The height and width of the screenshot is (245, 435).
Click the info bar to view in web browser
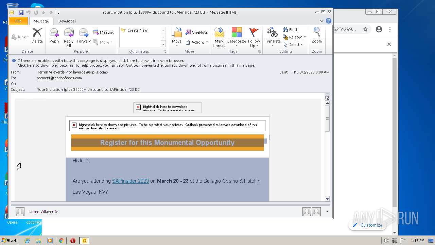(101, 61)
